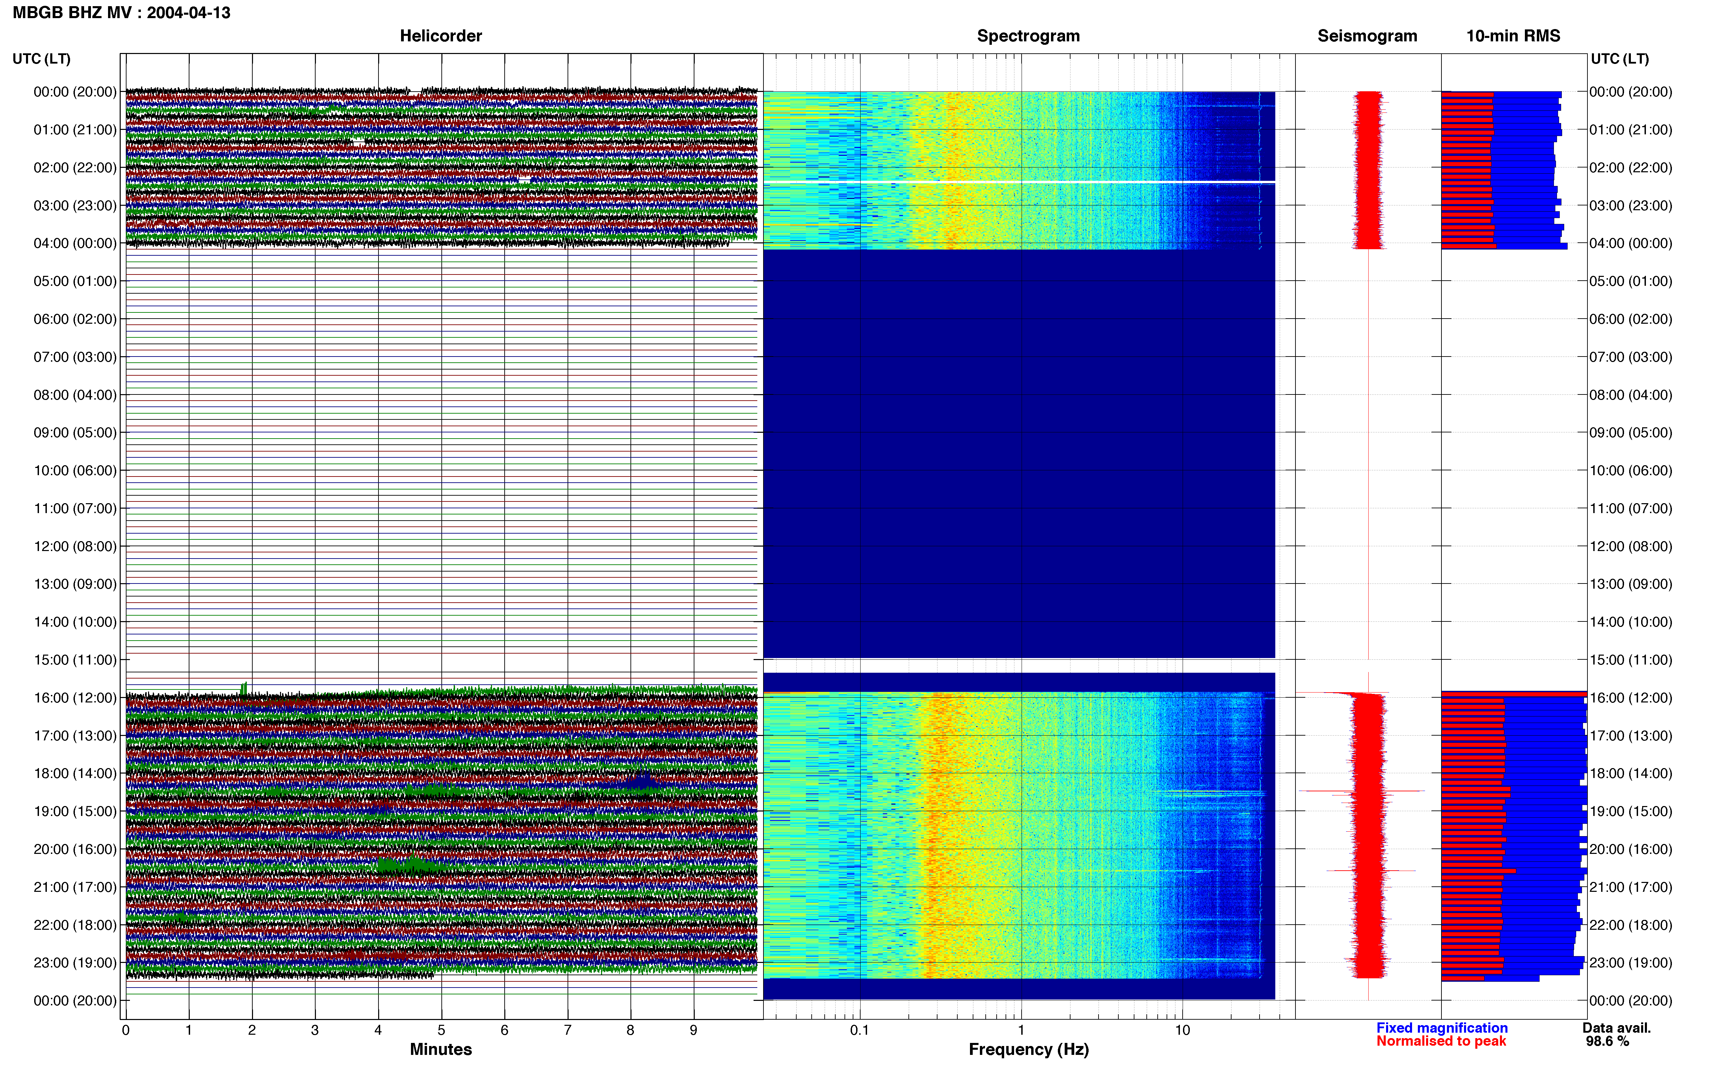Click the 'Minutes' x-axis label
The width and height of the screenshot is (1716, 1073).
click(x=441, y=1049)
